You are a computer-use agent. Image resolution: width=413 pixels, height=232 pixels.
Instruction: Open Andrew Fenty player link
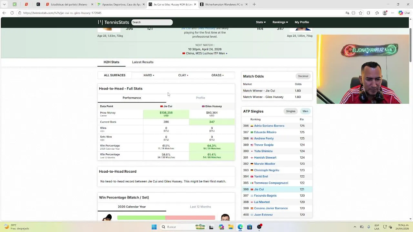264,139
